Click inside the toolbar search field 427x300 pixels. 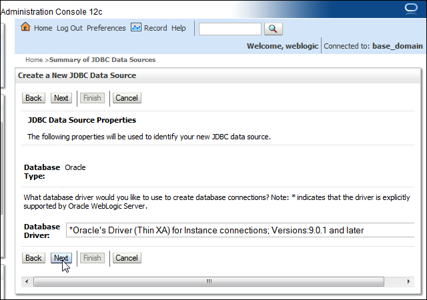click(230, 29)
